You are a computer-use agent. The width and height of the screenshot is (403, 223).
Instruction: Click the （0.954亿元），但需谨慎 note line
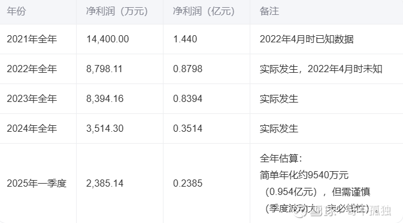(x=317, y=192)
